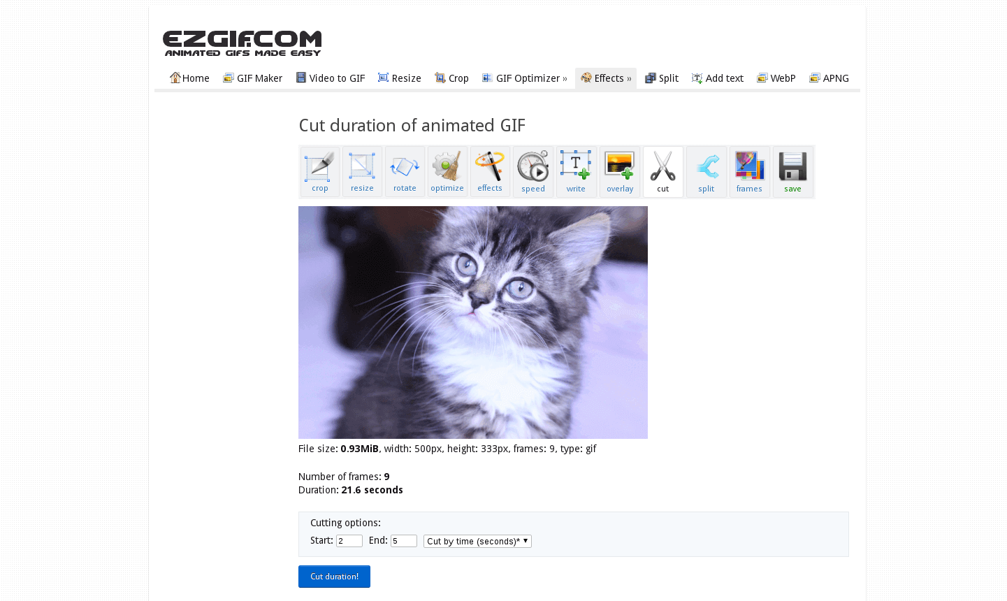The height and width of the screenshot is (601, 1007).
Task: Open GIF Maker from top menu
Action: (x=253, y=78)
